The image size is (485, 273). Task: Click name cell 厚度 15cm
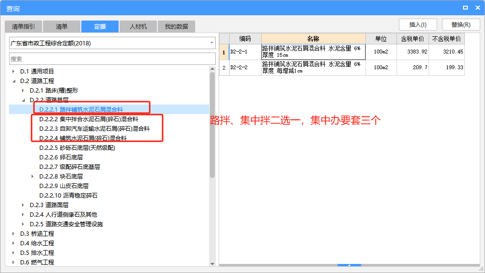pos(313,52)
